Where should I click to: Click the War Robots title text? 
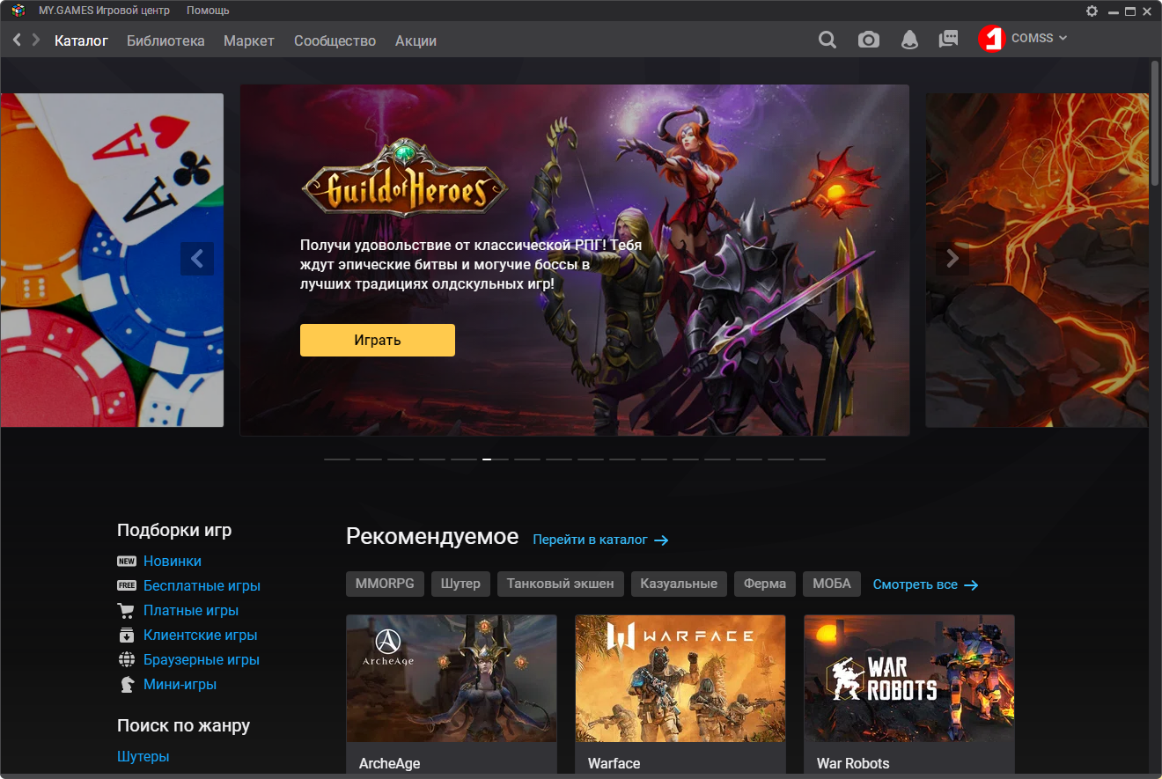(x=853, y=763)
